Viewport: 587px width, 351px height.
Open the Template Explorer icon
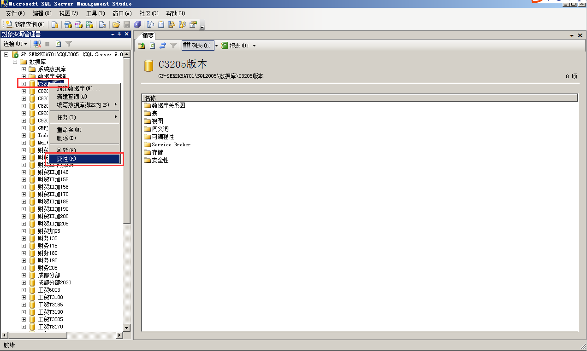point(183,24)
